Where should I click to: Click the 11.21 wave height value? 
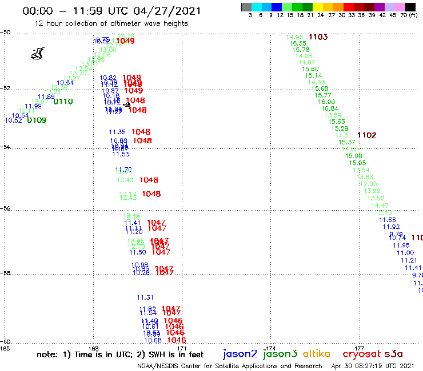tap(409, 260)
